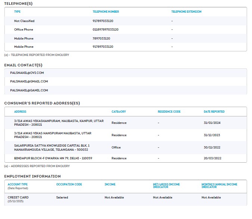
Task: Click the Not Classified telephone type
Action: pos(24,21)
